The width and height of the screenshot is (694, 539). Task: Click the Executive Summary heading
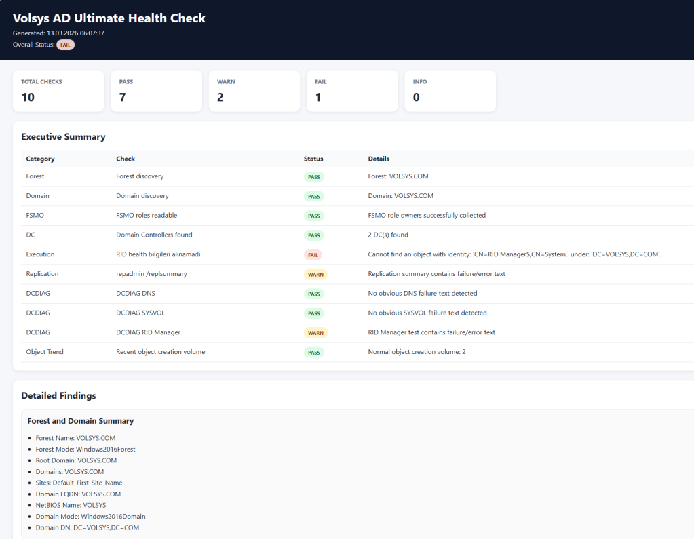(63, 137)
